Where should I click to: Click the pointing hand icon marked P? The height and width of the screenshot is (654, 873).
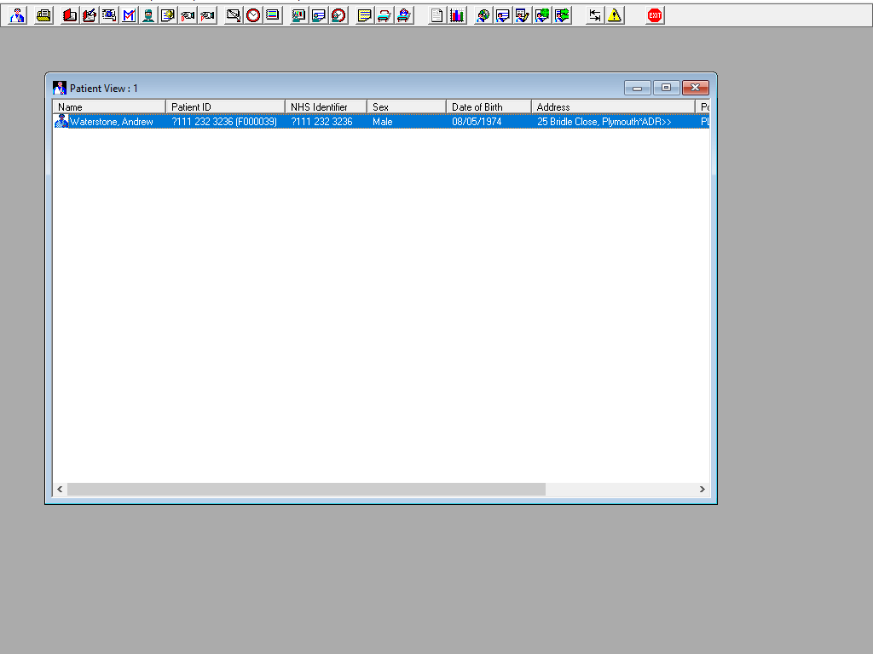207,15
